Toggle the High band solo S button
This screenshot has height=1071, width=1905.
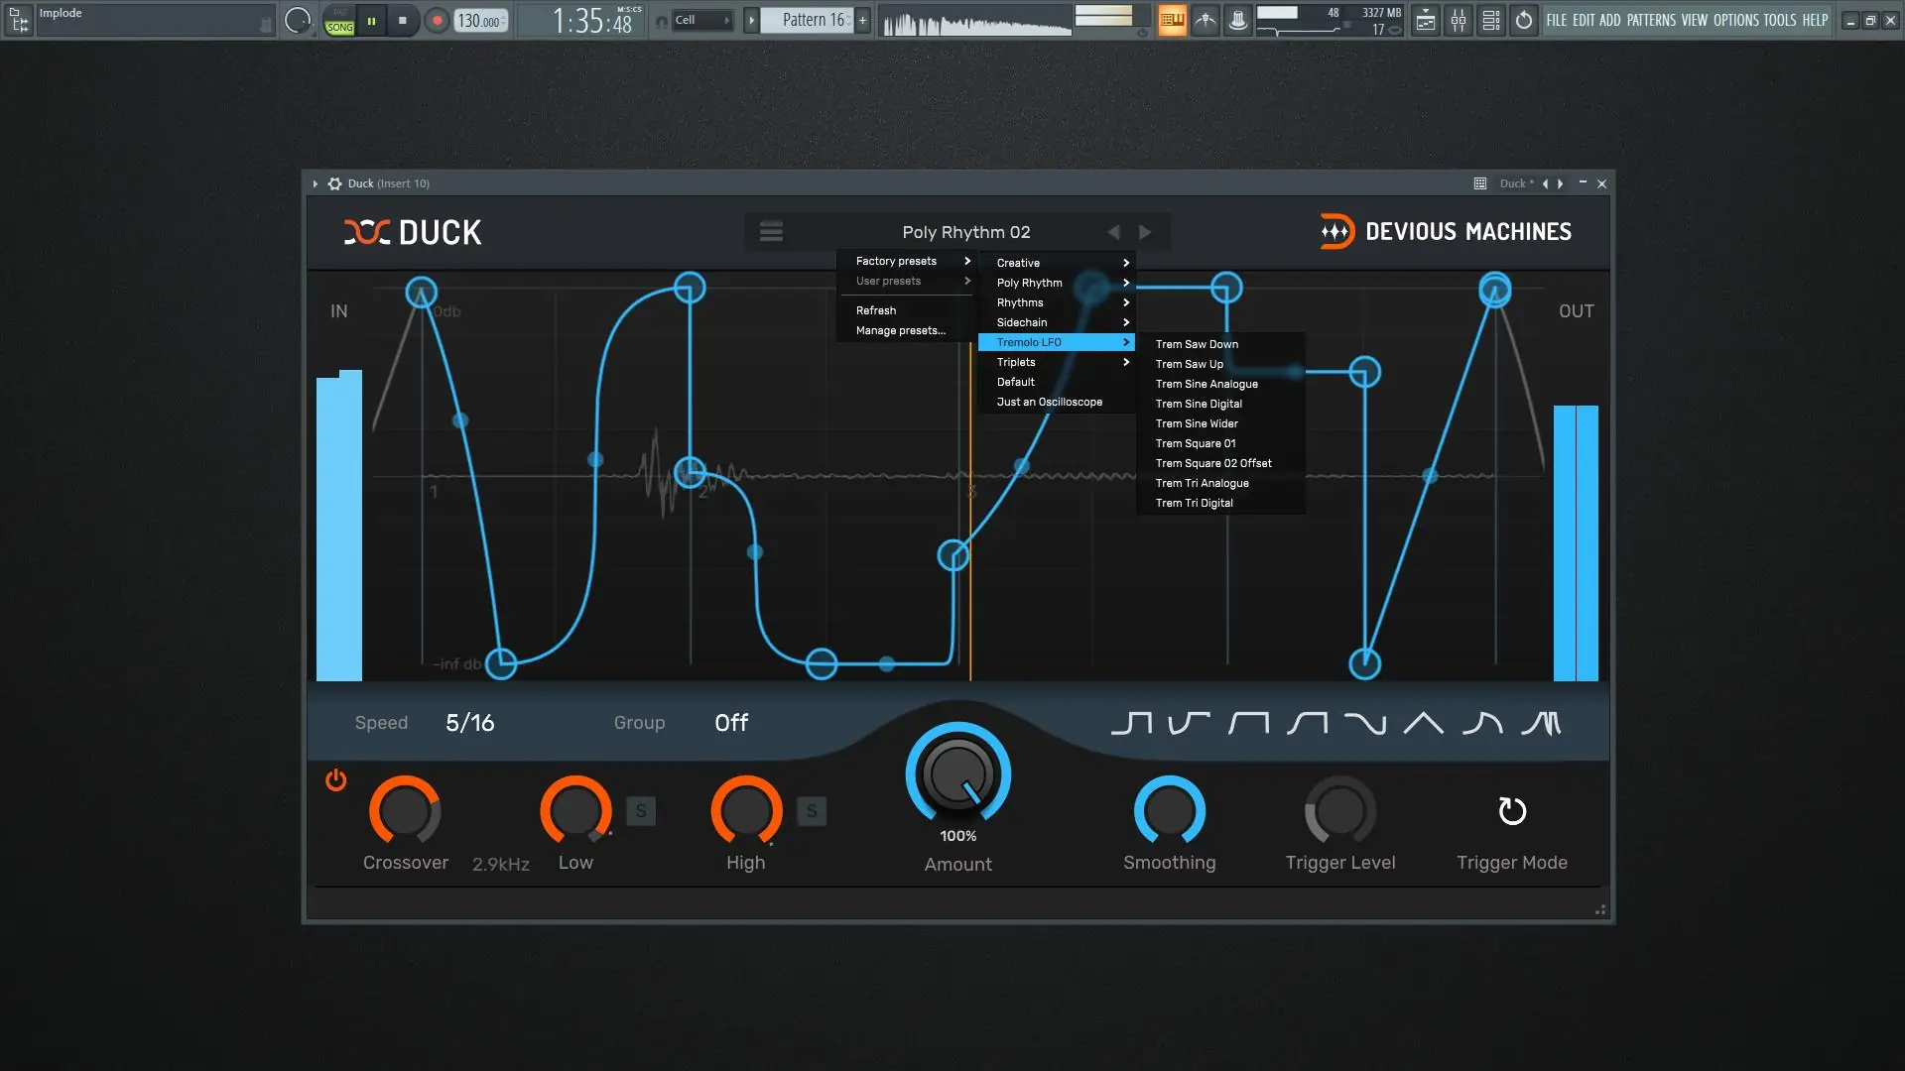811,811
